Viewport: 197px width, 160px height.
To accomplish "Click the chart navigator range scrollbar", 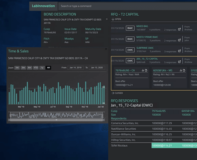I will (56, 120).
